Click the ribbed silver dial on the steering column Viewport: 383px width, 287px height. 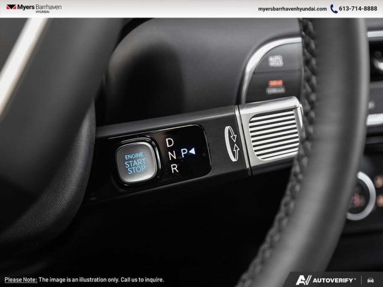pos(272,135)
